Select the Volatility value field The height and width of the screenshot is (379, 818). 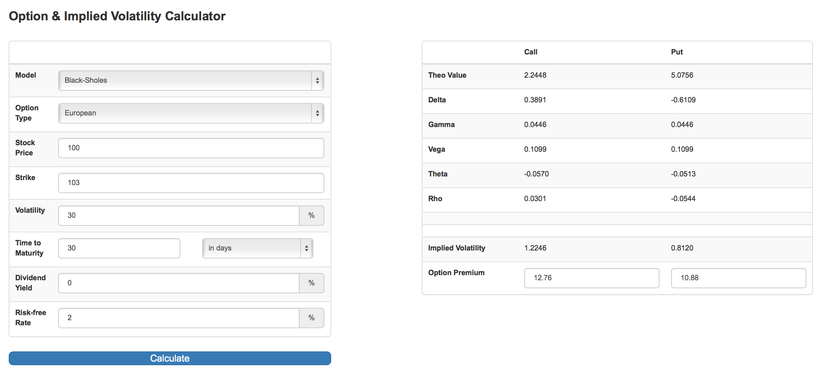[179, 215]
